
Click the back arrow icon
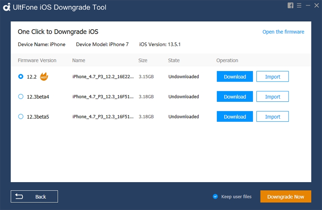(x=19, y=196)
